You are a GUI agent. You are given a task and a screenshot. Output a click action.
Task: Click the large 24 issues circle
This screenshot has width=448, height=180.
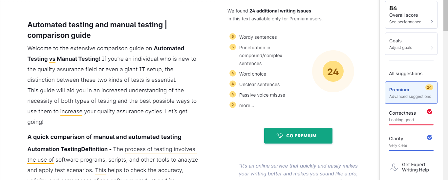tap(333, 72)
